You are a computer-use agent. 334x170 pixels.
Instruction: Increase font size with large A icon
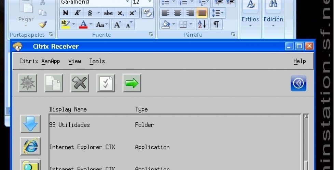coord(117,24)
